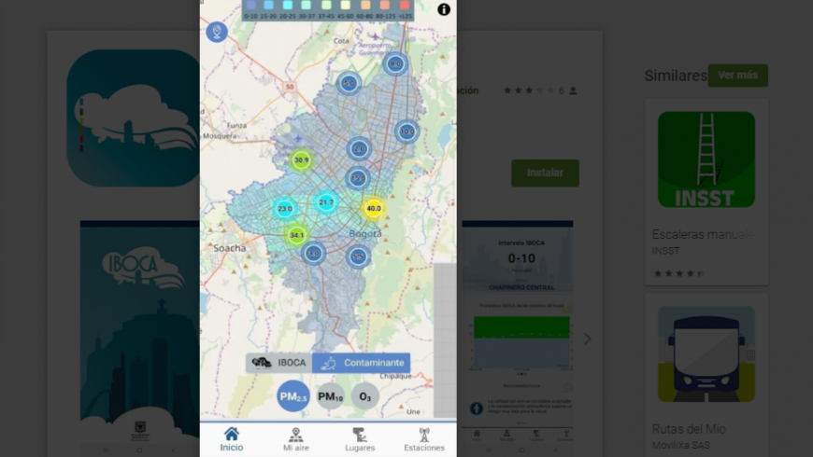Click the 80-125 legend color swatch
The width and height of the screenshot is (813, 457).
[385, 6]
